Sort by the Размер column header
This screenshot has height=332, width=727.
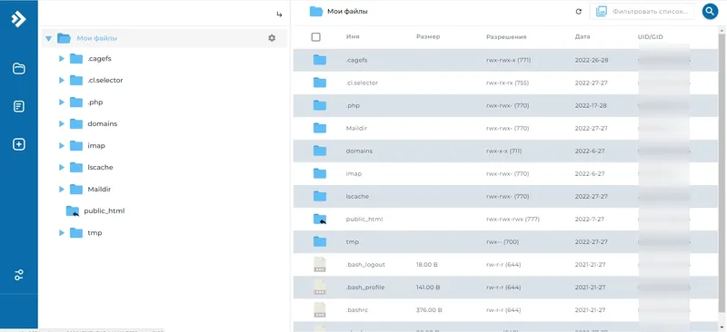click(x=428, y=36)
